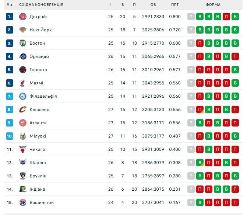The width and height of the screenshot is (247, 215).
Task: Click the rank 1 badge for Detroit
Action: (10, 17)
